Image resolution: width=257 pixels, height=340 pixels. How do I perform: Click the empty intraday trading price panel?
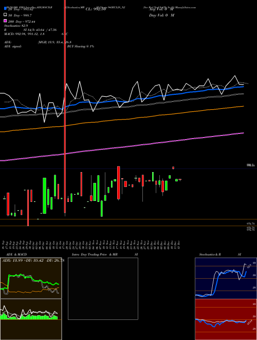pos(103,288)
